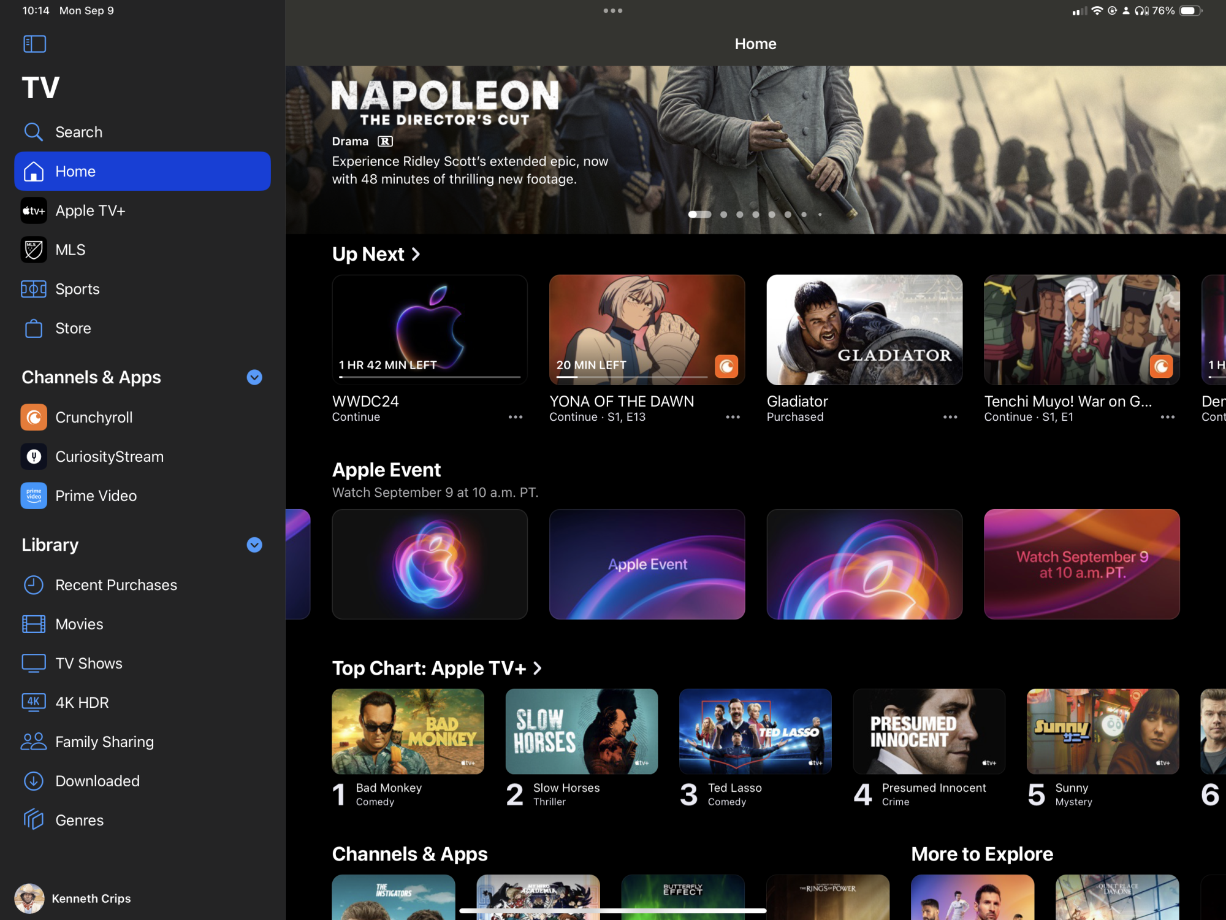
Task: Jump to the second carousel page dot
Action: coord(723,215)
